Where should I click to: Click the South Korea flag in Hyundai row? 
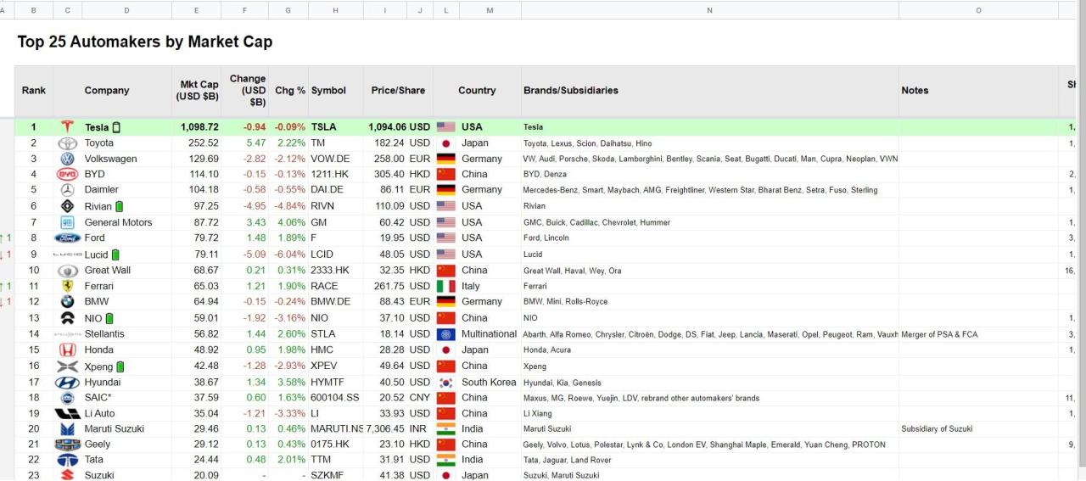(446, 383)
